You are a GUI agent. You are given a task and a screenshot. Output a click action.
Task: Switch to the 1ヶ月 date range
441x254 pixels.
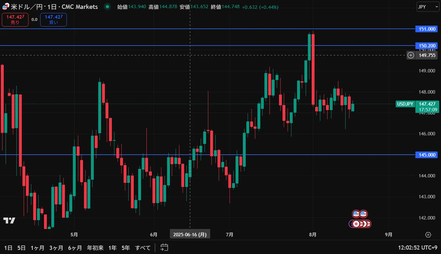point(38,248)
